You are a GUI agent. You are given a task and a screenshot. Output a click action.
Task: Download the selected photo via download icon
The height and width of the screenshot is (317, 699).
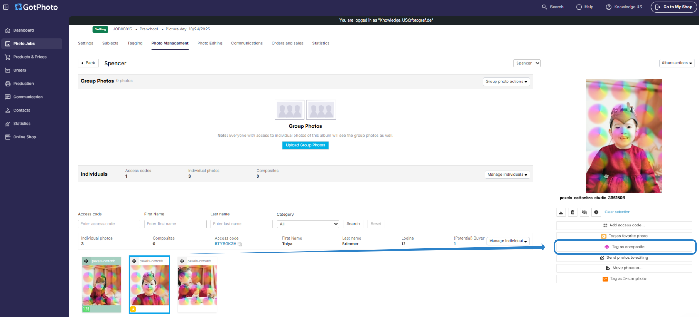click(x=561, y=212)
